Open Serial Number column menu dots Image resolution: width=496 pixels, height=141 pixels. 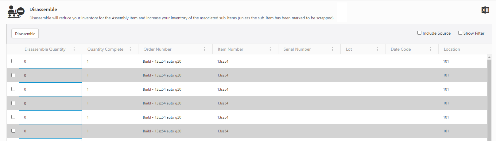tap(332, 49)
